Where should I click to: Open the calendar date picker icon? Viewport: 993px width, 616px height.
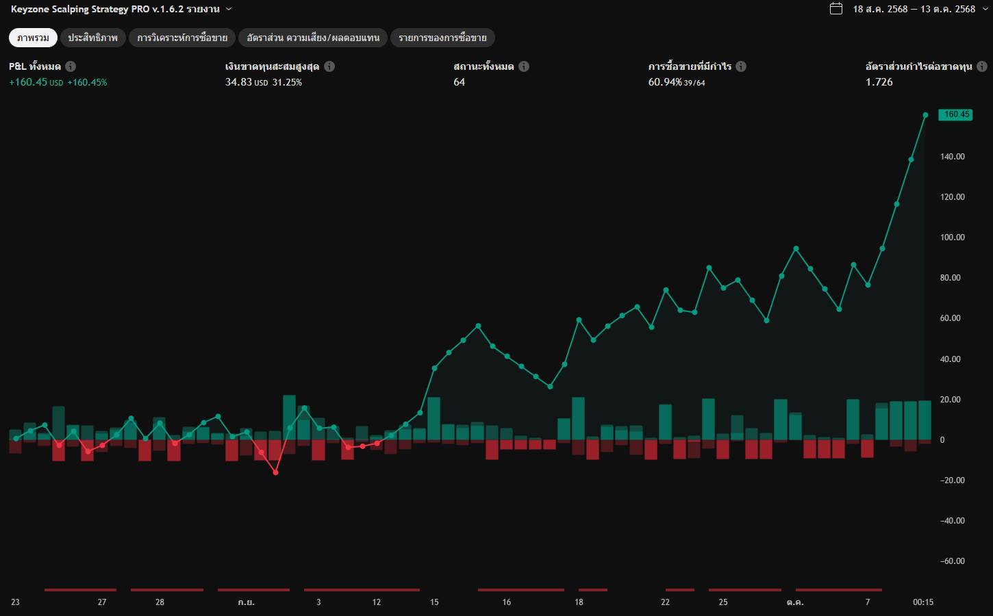pos(836,9)
